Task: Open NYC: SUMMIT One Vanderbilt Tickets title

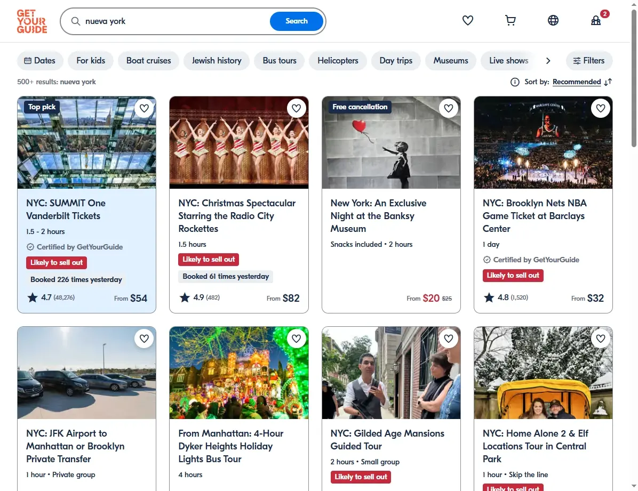Action: point(66,210)
